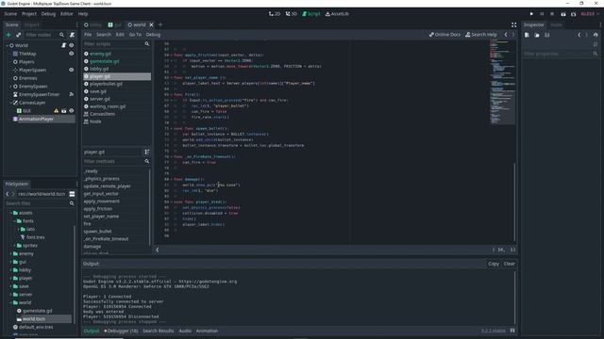Go to previous edited object in Inspector
The image size is (604, 339).
pyautogui.click(x=579, y=35)
